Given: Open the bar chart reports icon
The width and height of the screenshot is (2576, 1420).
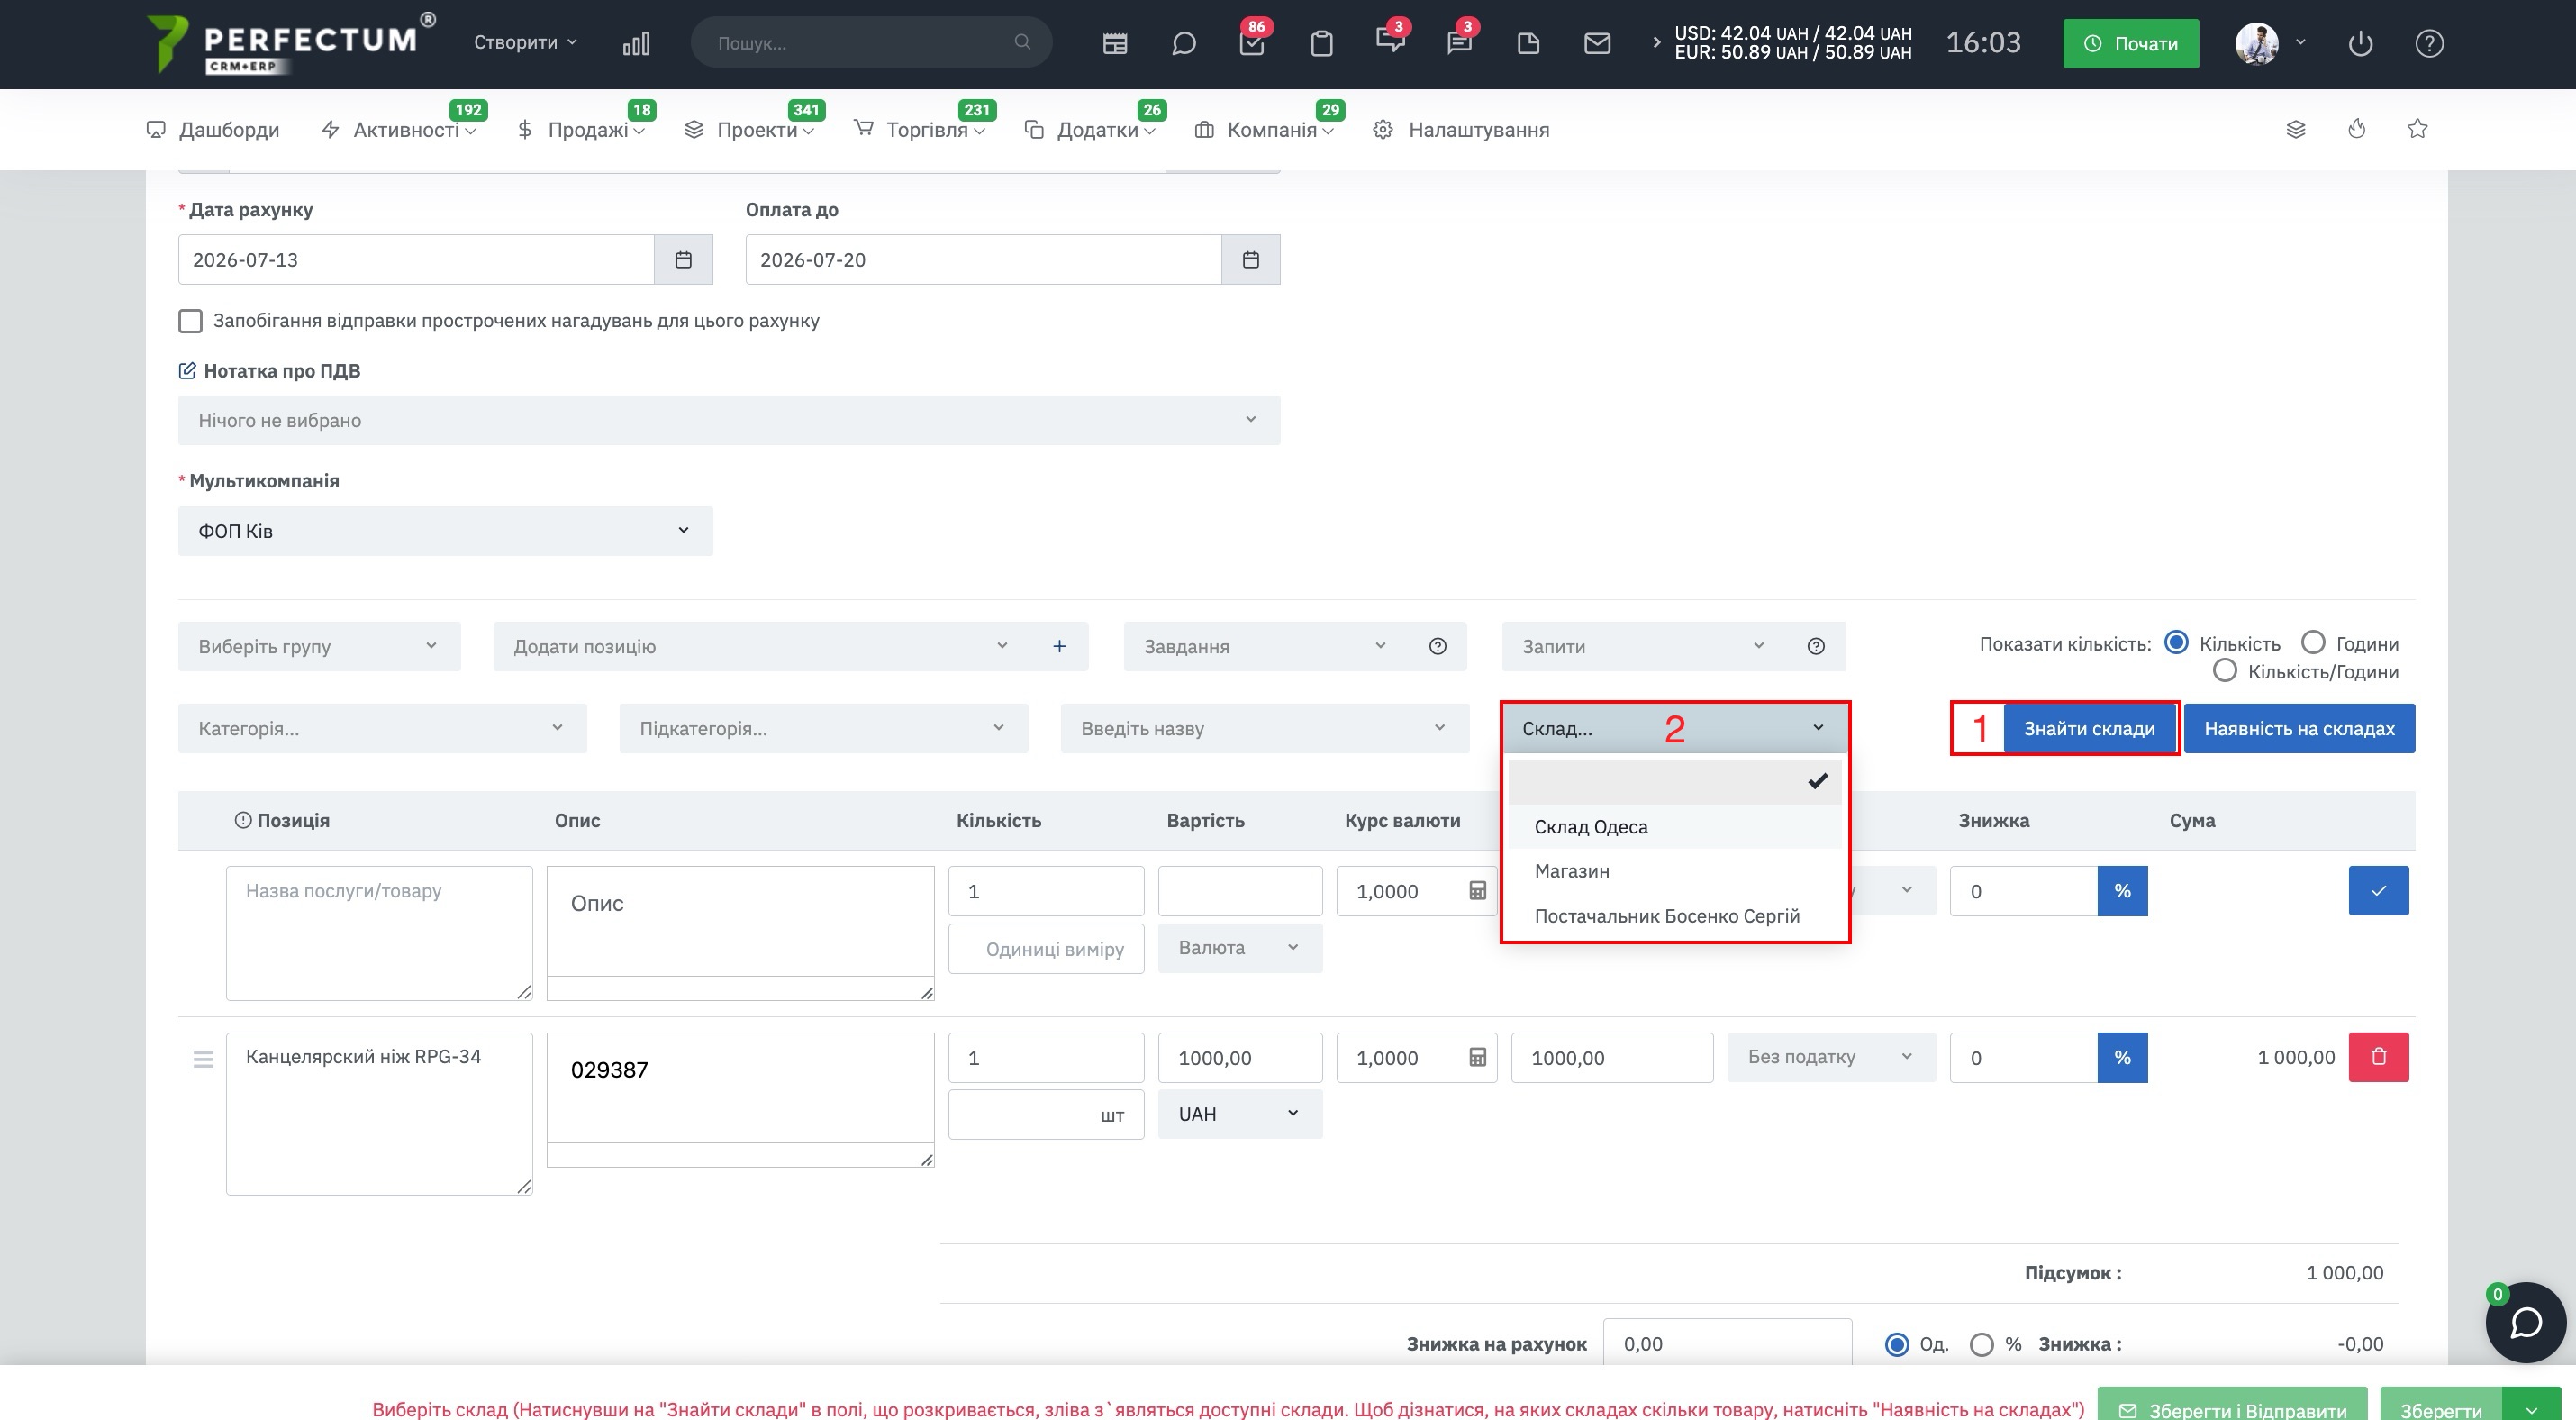Looking at the screenshot, I should pyautogui.click(x=636, y=43).
